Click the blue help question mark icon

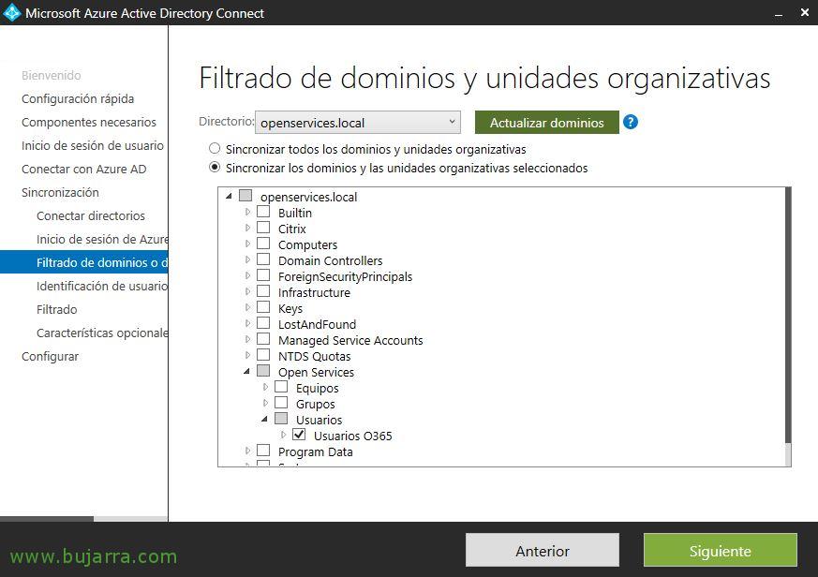tap(631, 122)
